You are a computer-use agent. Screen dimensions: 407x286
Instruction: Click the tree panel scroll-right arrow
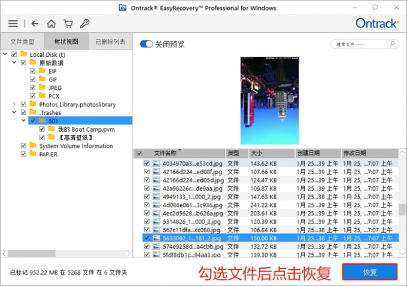128,254
